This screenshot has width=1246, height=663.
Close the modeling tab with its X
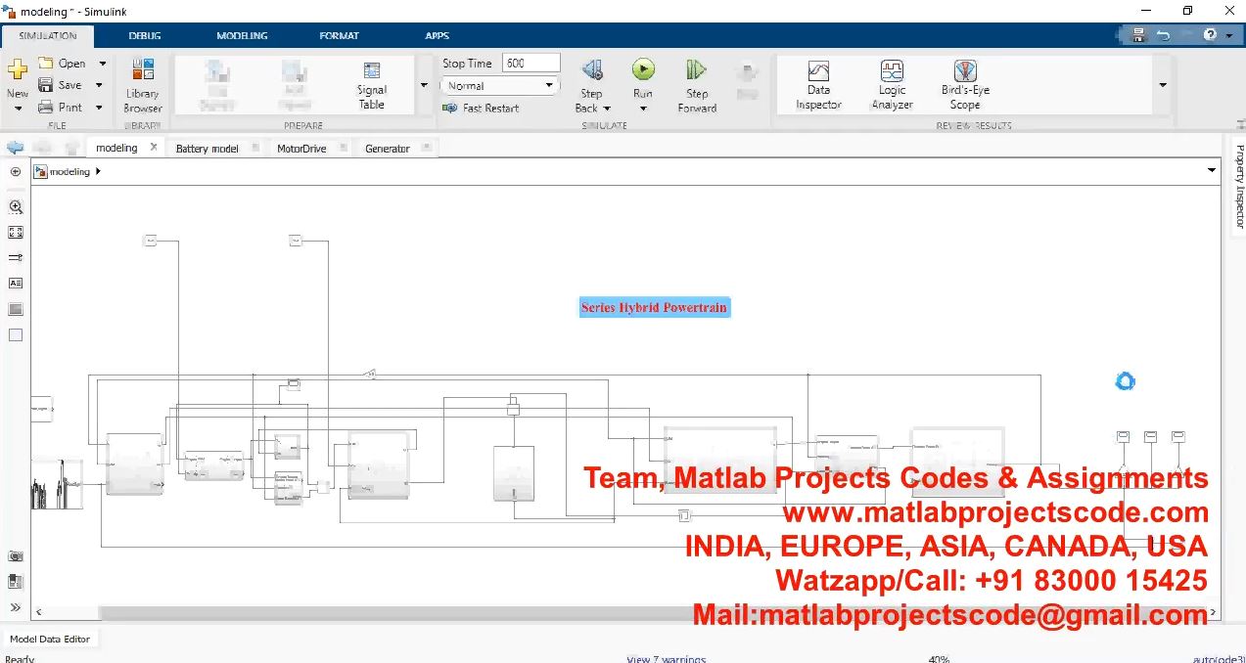[x=154, y=147]
